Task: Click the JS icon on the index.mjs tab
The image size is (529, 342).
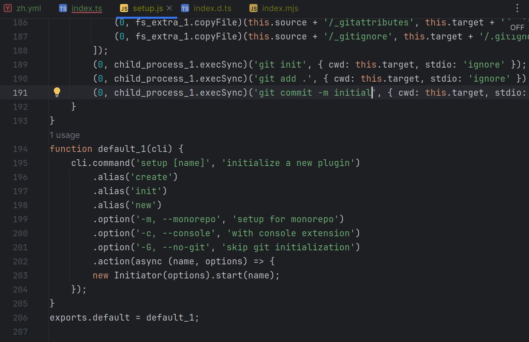Action: pyautogui.click(x=253, y=8)
